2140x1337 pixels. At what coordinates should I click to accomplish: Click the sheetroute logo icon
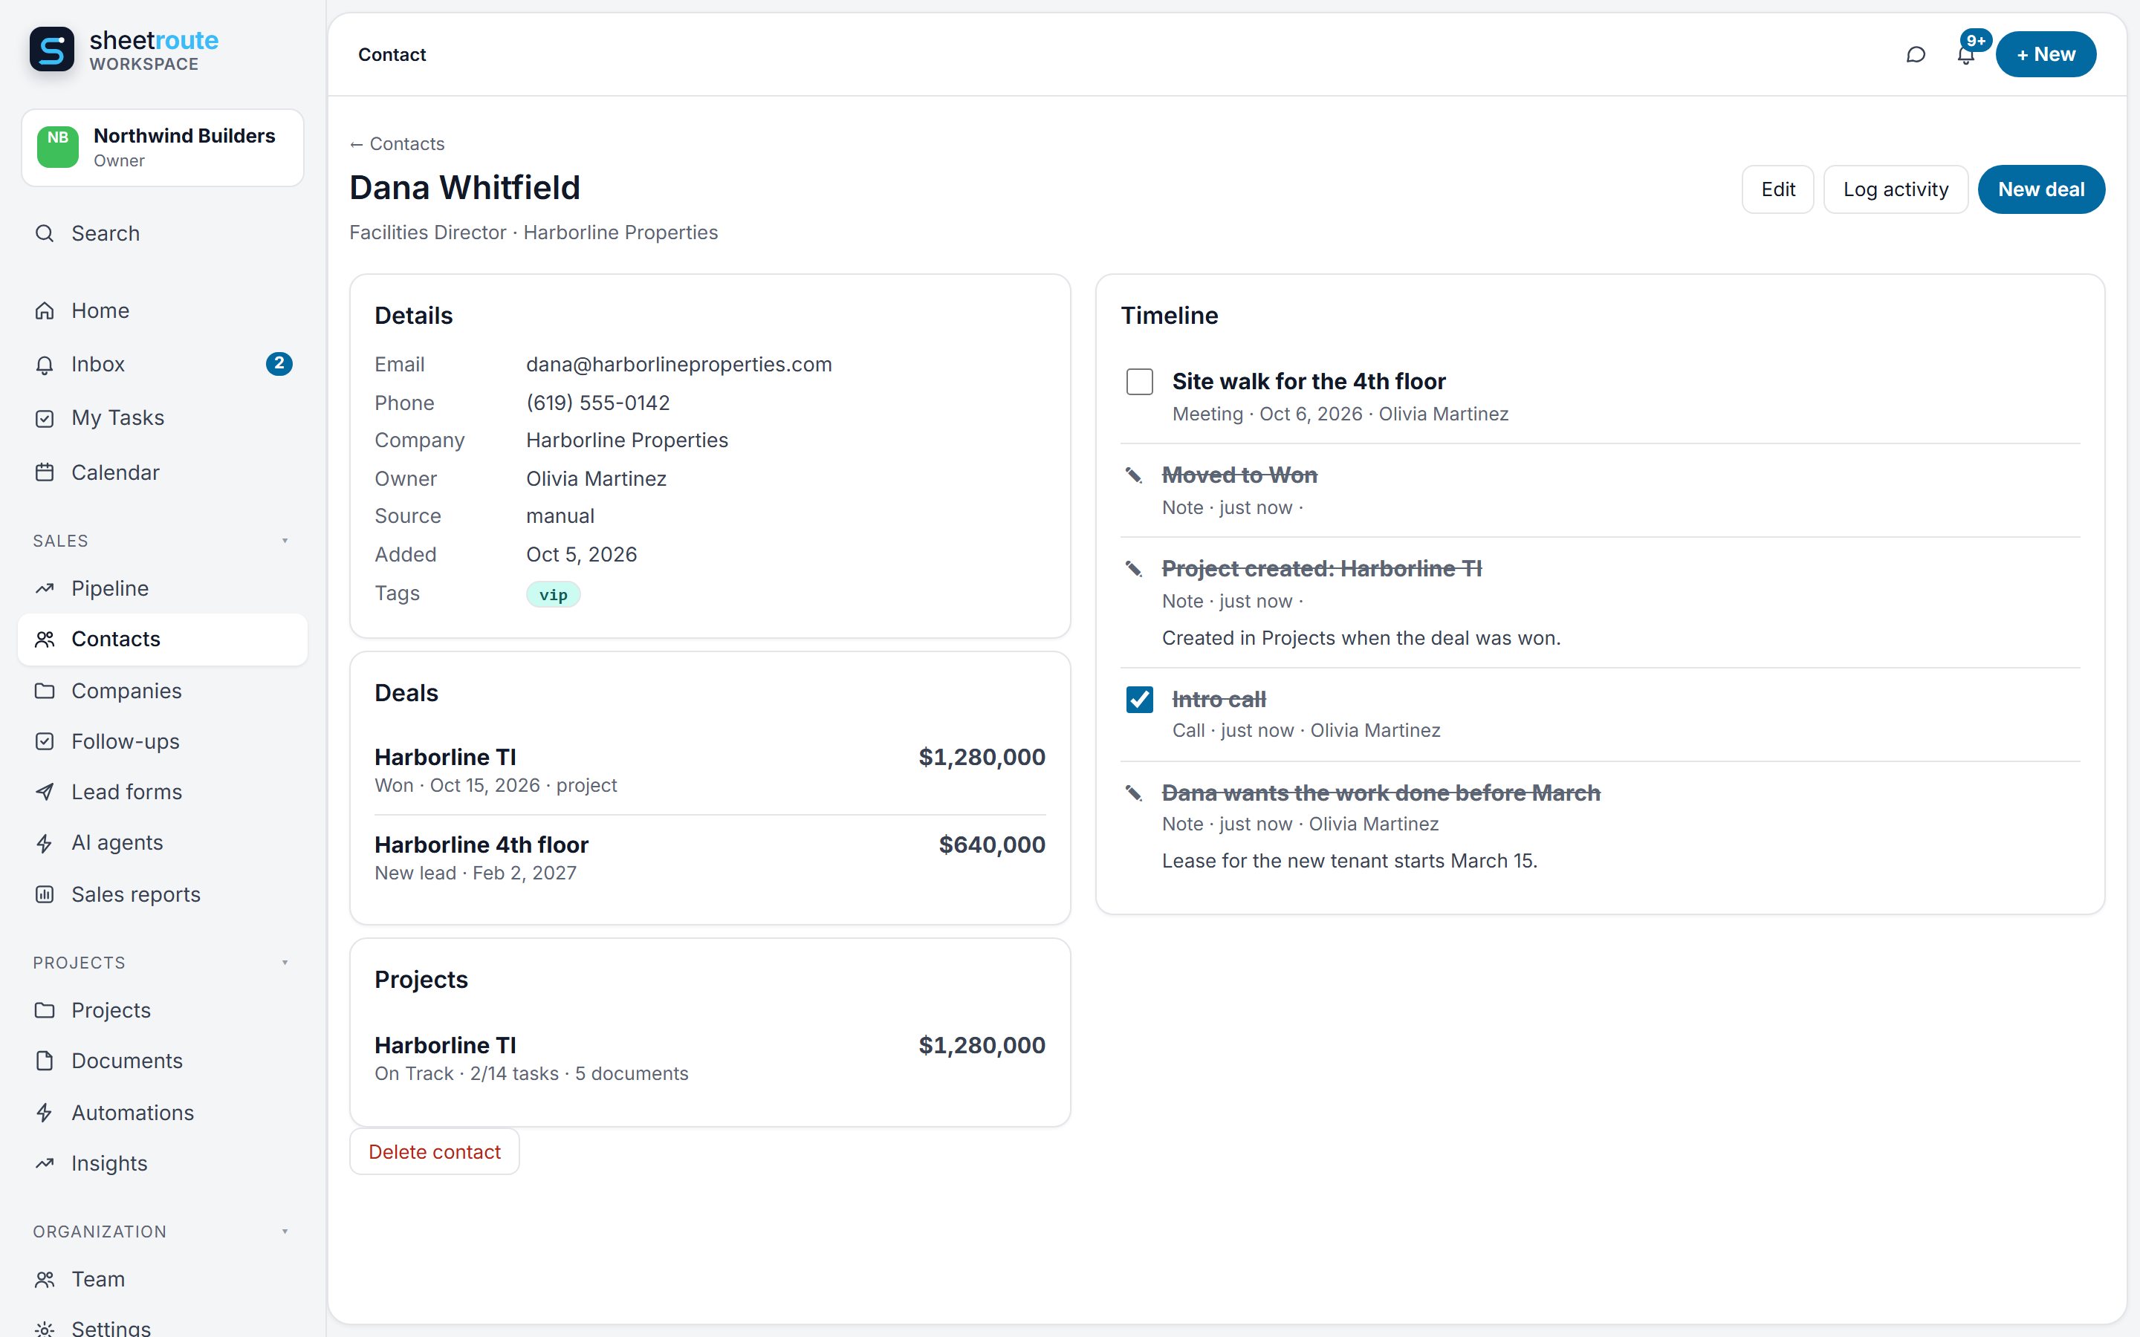[51, 50]
